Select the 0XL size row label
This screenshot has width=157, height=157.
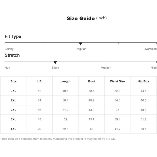point(13,91)
